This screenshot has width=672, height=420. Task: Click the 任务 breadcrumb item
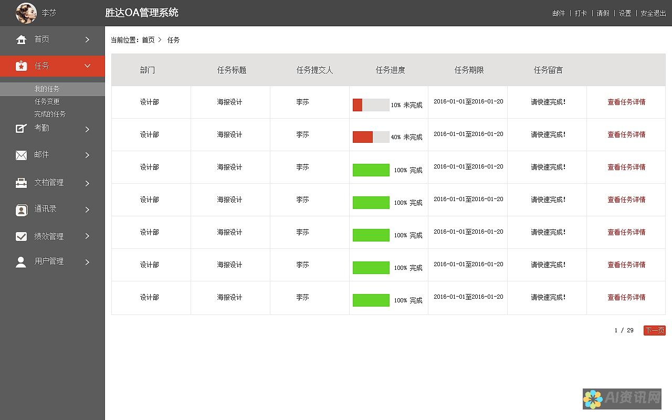click(x=173, y=40)
